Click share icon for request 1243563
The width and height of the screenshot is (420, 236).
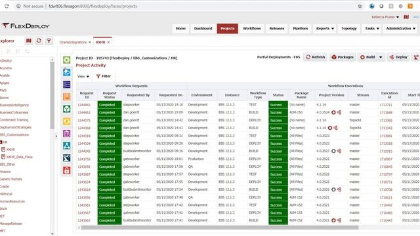tap(339, 220)
